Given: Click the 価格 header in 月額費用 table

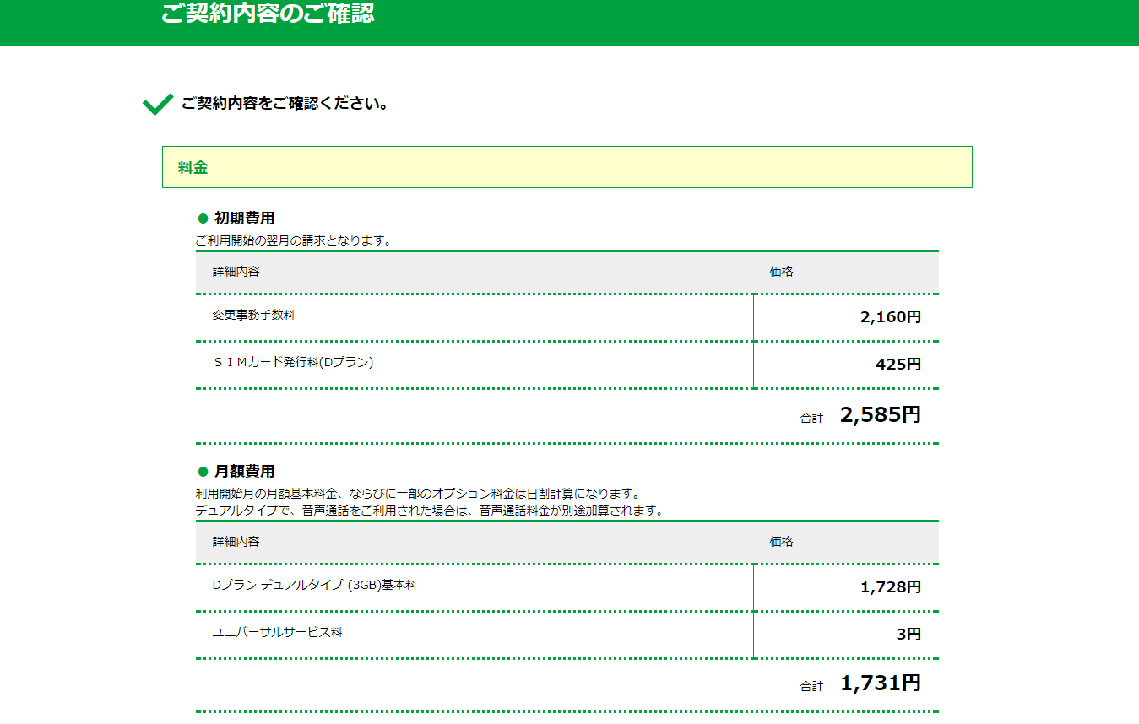Looking at the screenshot, I should pyautogui.click(x=782, y=542).
